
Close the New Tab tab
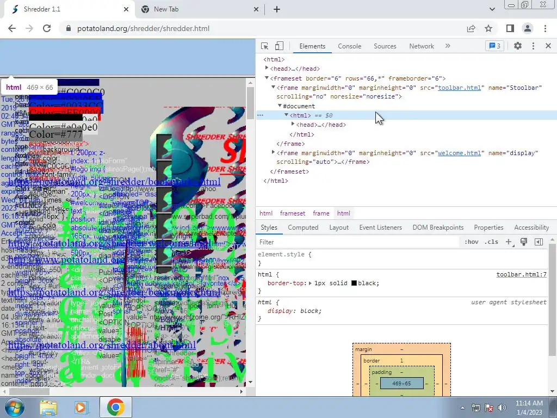click(256, 9)
